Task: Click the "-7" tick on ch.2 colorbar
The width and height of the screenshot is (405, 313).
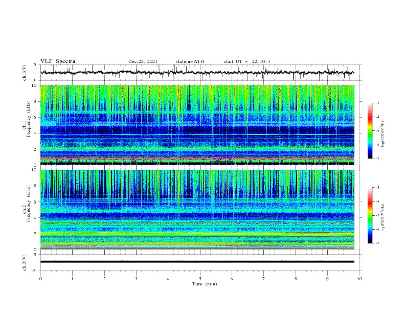Action: [x=377, y=243]
